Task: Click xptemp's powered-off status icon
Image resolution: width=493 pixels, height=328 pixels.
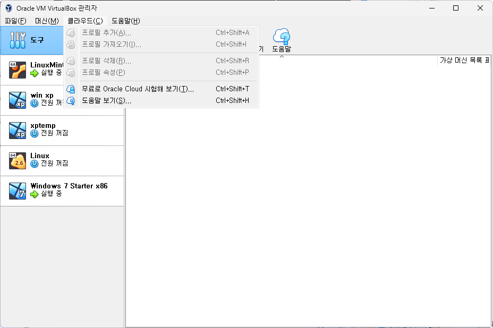Action: (35, 134)
